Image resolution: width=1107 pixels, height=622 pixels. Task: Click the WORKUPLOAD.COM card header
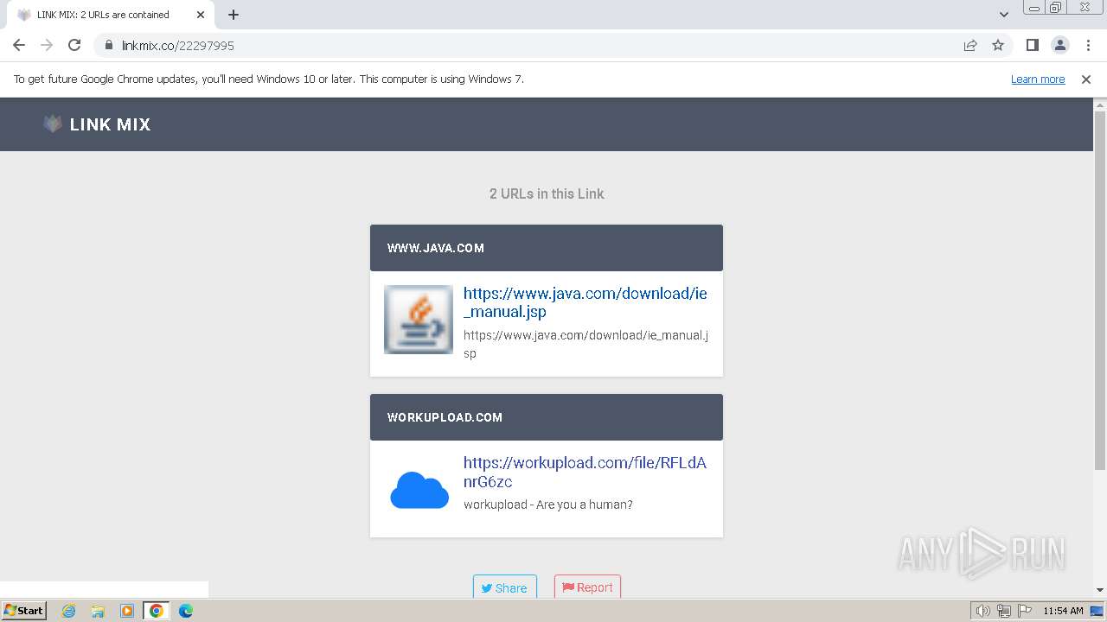pyautogui.click(x=547, y=417)
